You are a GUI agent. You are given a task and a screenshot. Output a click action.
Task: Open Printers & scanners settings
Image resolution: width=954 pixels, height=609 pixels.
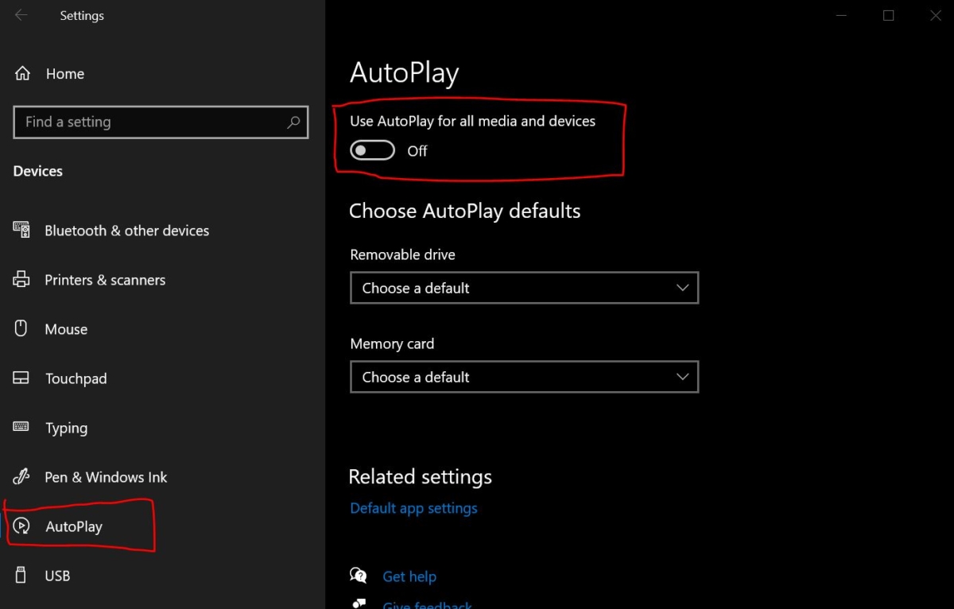(21, 279)
